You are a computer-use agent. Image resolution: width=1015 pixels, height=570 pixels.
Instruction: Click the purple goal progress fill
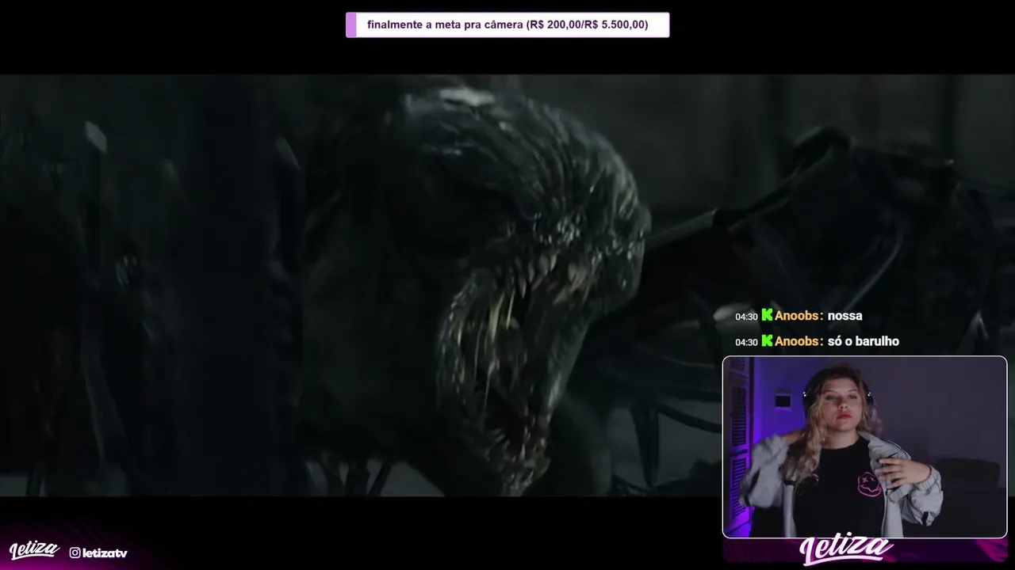(351, 25)
